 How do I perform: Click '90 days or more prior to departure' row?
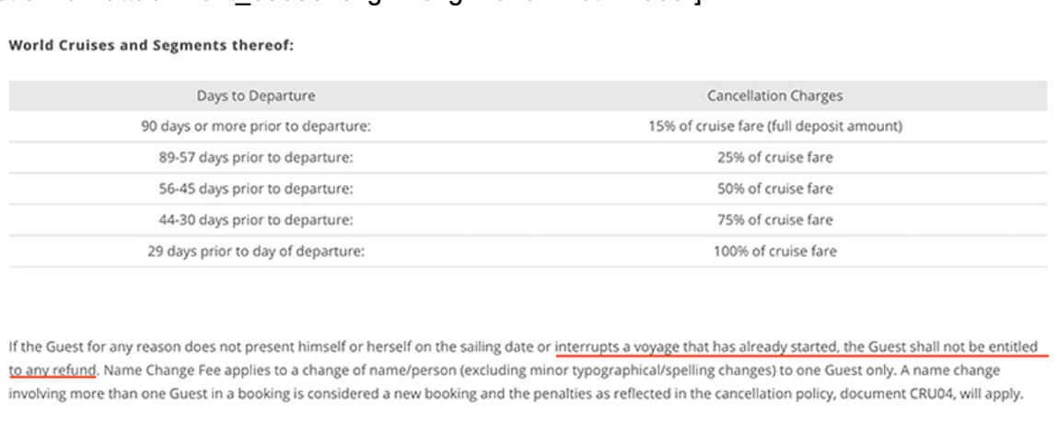pos(528,126)
